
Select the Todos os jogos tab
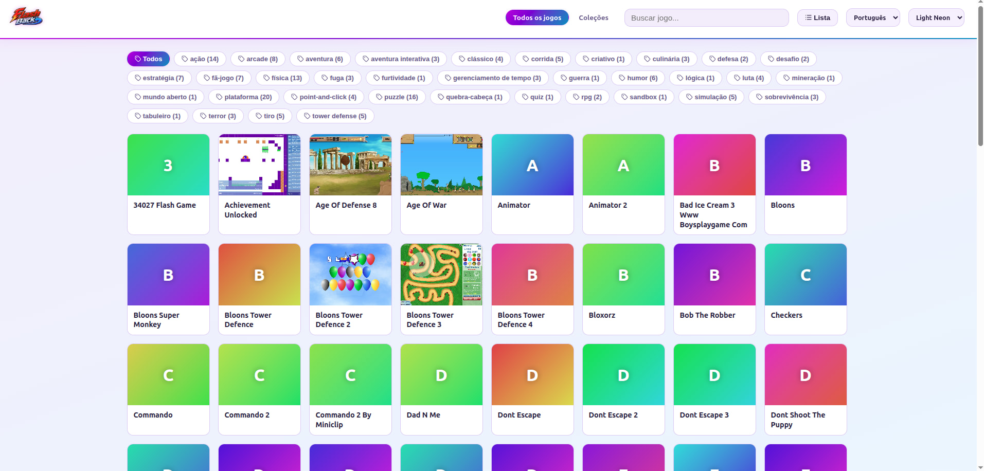point(537,17)
